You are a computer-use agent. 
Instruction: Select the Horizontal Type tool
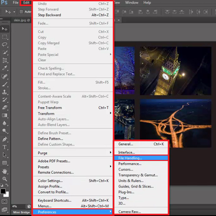(x=5, y=147)
